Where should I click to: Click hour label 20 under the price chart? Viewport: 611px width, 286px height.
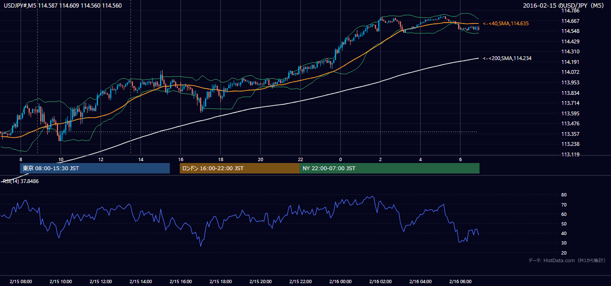point(260,159)
